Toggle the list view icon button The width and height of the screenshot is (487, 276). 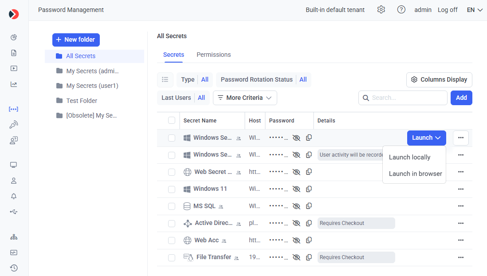point(165,79)
